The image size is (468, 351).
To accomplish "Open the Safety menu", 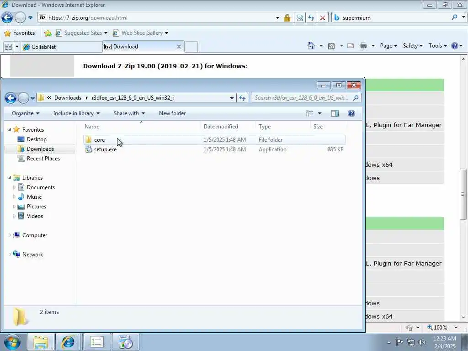I will click(x=413, y=46).
